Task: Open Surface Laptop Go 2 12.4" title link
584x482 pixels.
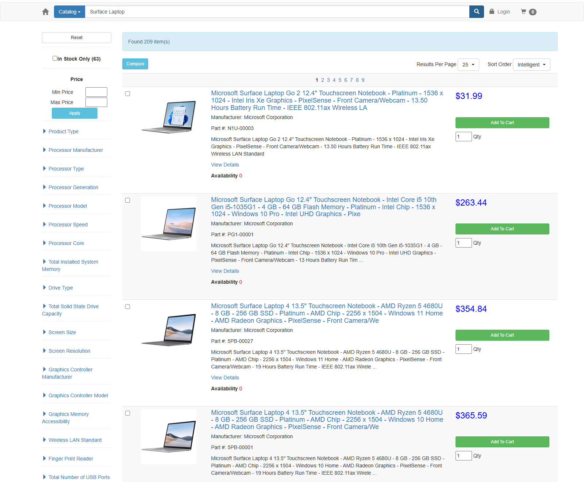Action: [327, 100]
